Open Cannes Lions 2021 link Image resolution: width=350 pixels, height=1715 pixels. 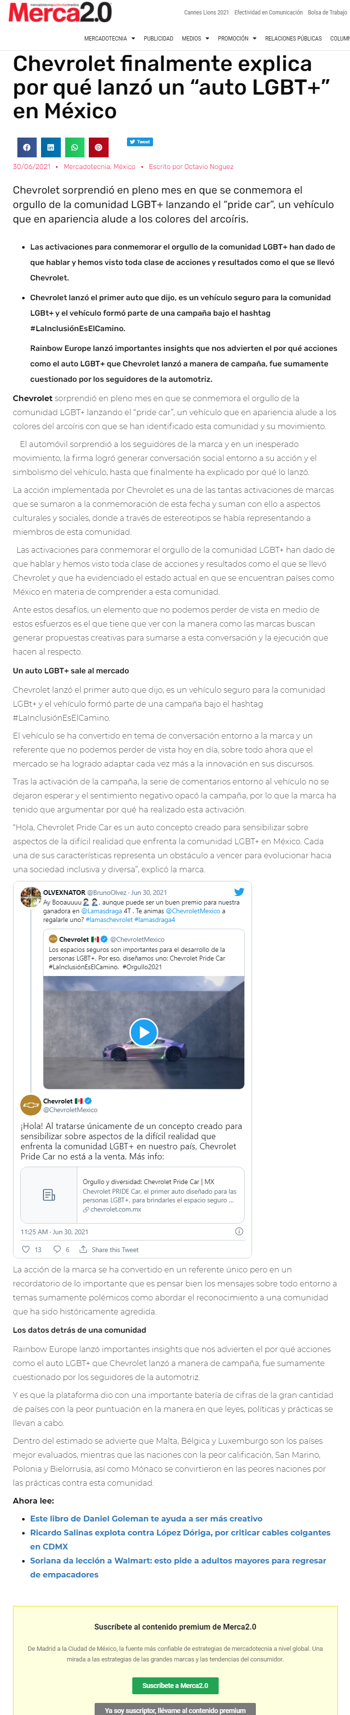tap(206, 13)
